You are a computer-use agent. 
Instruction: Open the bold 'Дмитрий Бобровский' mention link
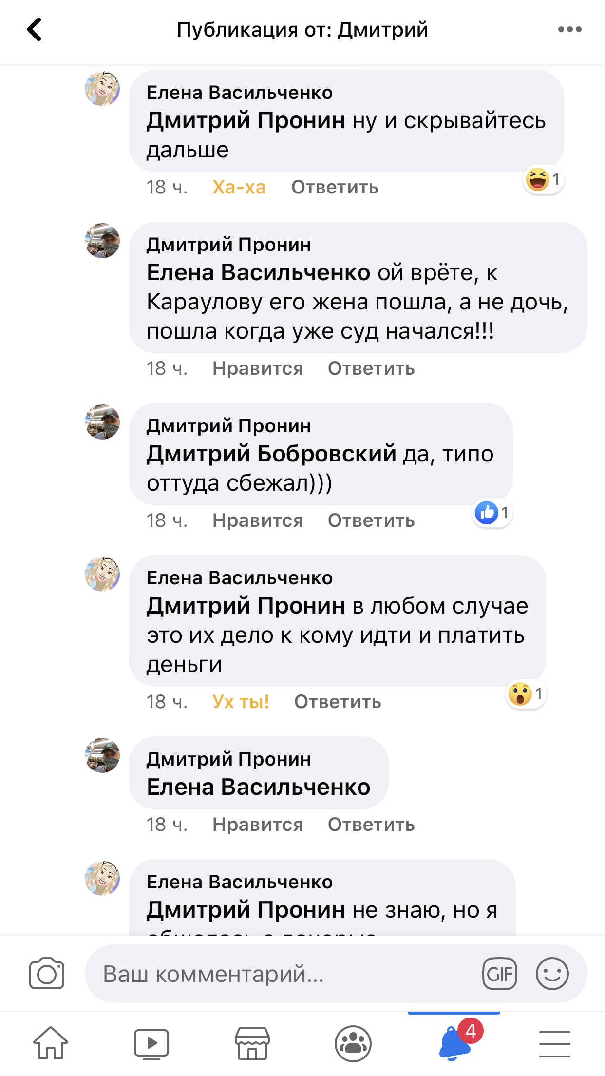pyautogui.click(x=271, y=454)
